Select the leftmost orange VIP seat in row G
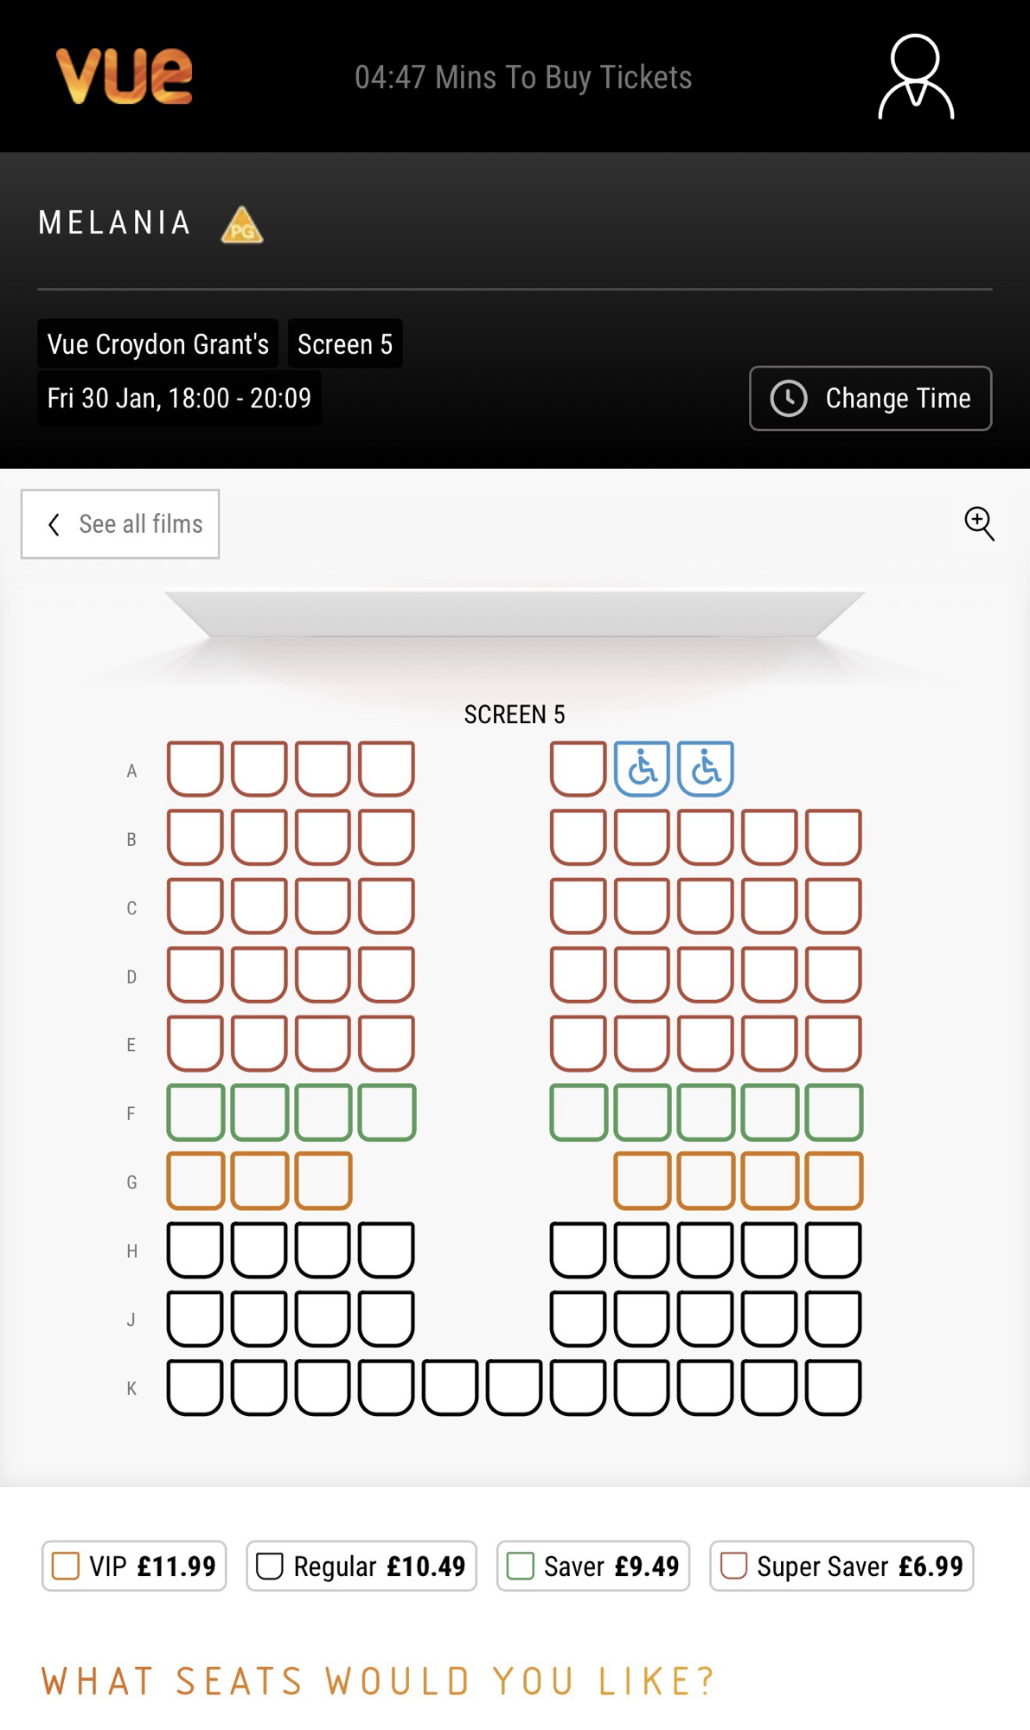This screenshot has width=1030, height=1730. (x=195, y=1180)
